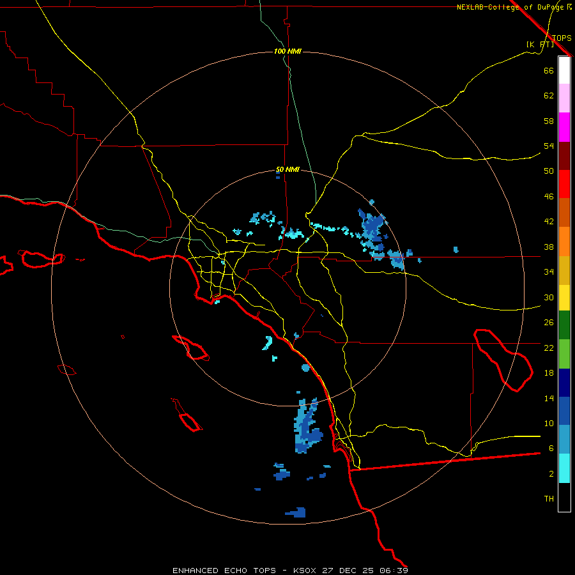Screen dimensions: 575x575
Task: Click the legend value '50'
Action: 549,171
